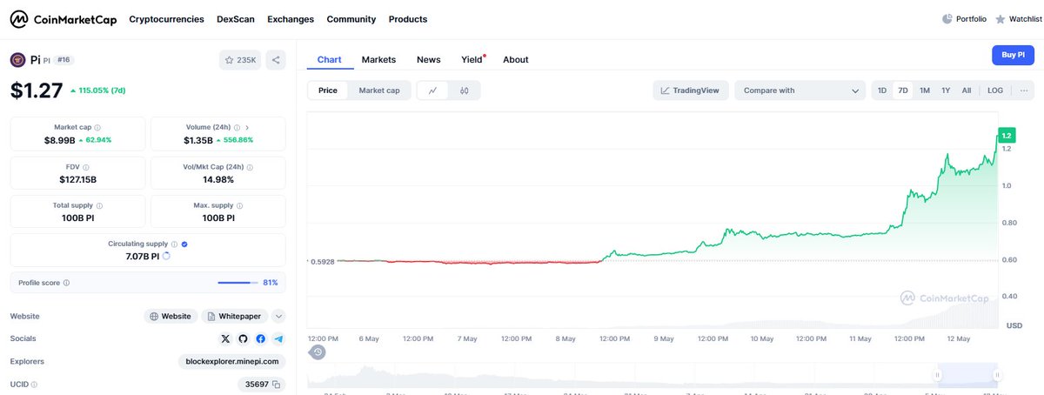Open chart more options ellipsis
Screen dimensions: 1044x395
coord(1024,90)
